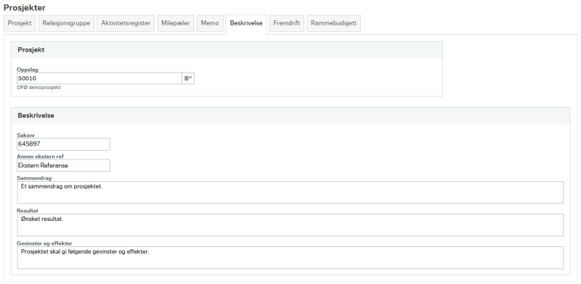
Task: Open the Aktivitetsregister tab
Action: pyautogui.click(x=126, y=23)
